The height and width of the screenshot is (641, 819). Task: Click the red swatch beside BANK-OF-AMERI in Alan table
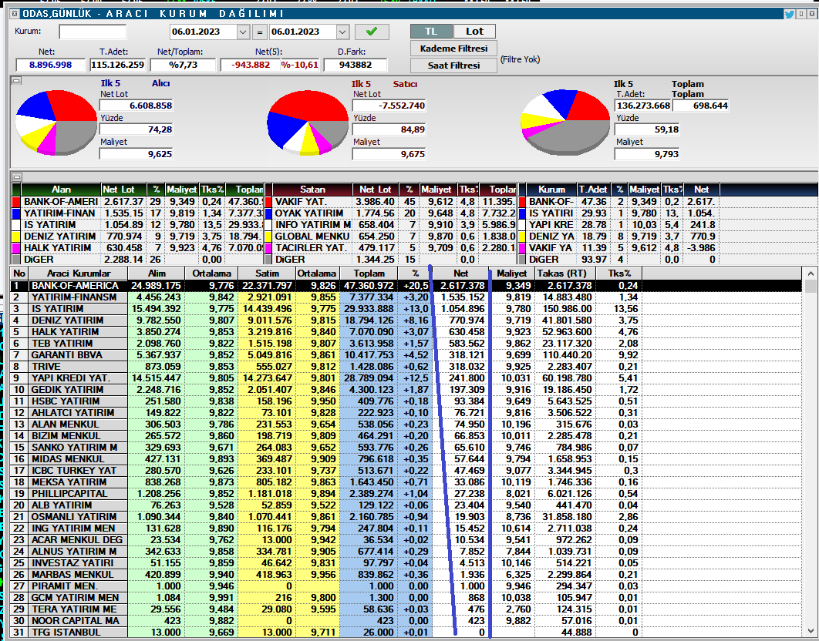(x=16, y=202)
